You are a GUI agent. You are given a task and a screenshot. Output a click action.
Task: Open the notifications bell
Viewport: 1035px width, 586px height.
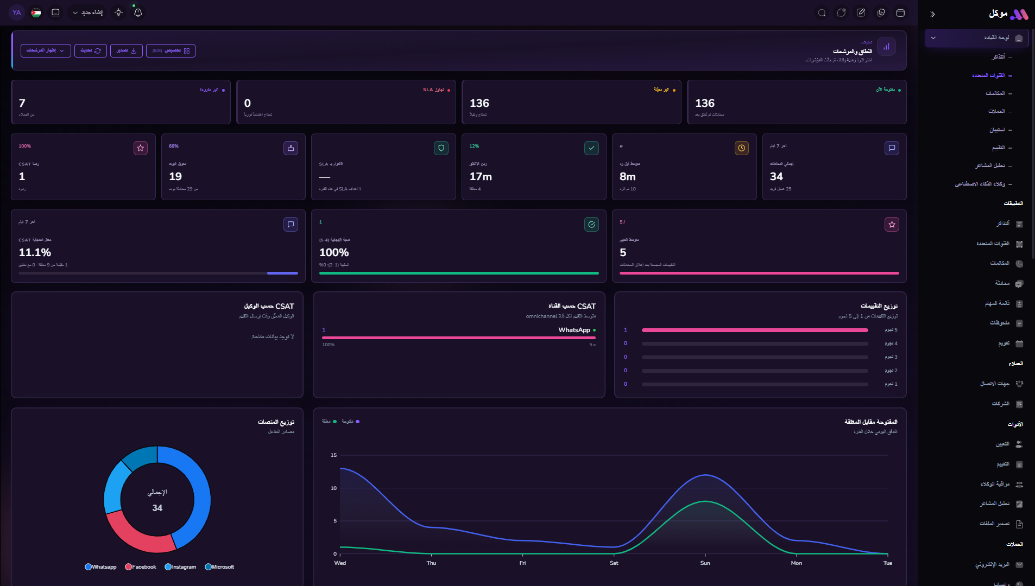[138, 12]
